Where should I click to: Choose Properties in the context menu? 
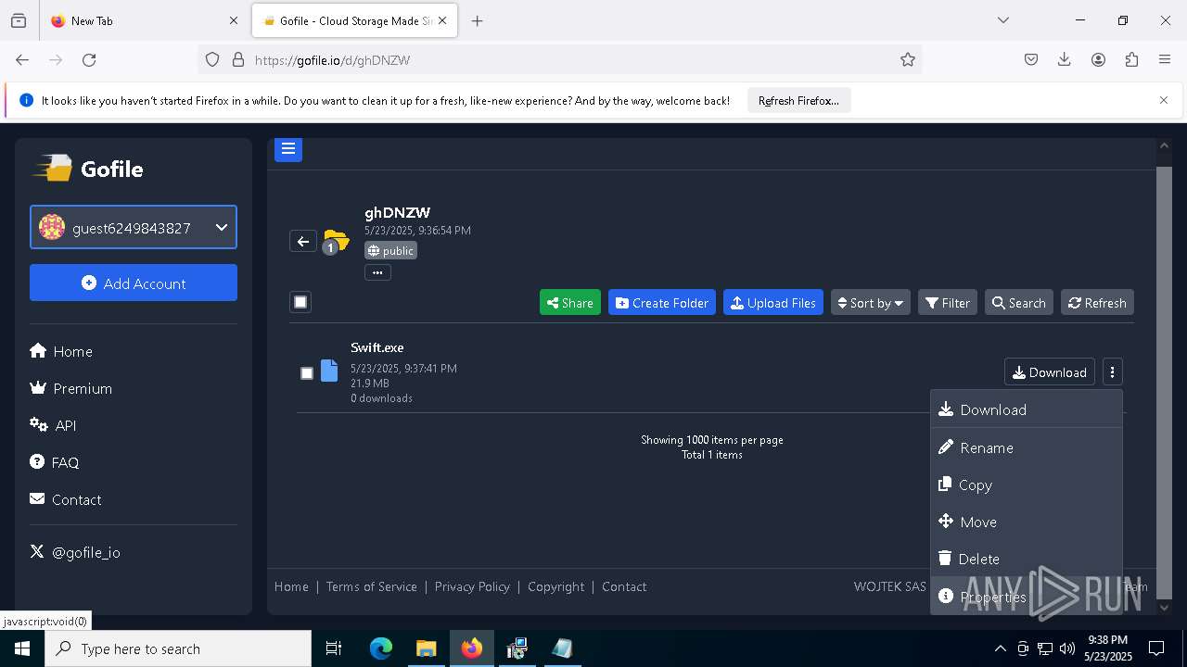click(x=1027, y=597)
